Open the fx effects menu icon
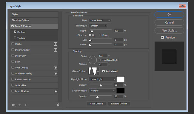Image resolution: width=194 pixels, height=114 pixels. pos(13,105)
